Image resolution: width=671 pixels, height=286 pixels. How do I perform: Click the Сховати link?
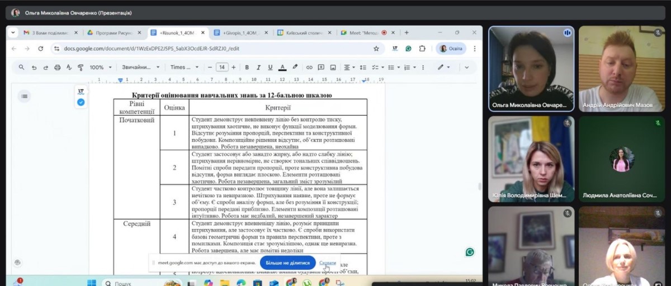click(328, 263)
